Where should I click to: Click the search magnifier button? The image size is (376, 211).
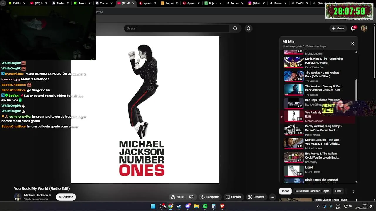pyautogui.click(x=235, y=28)
